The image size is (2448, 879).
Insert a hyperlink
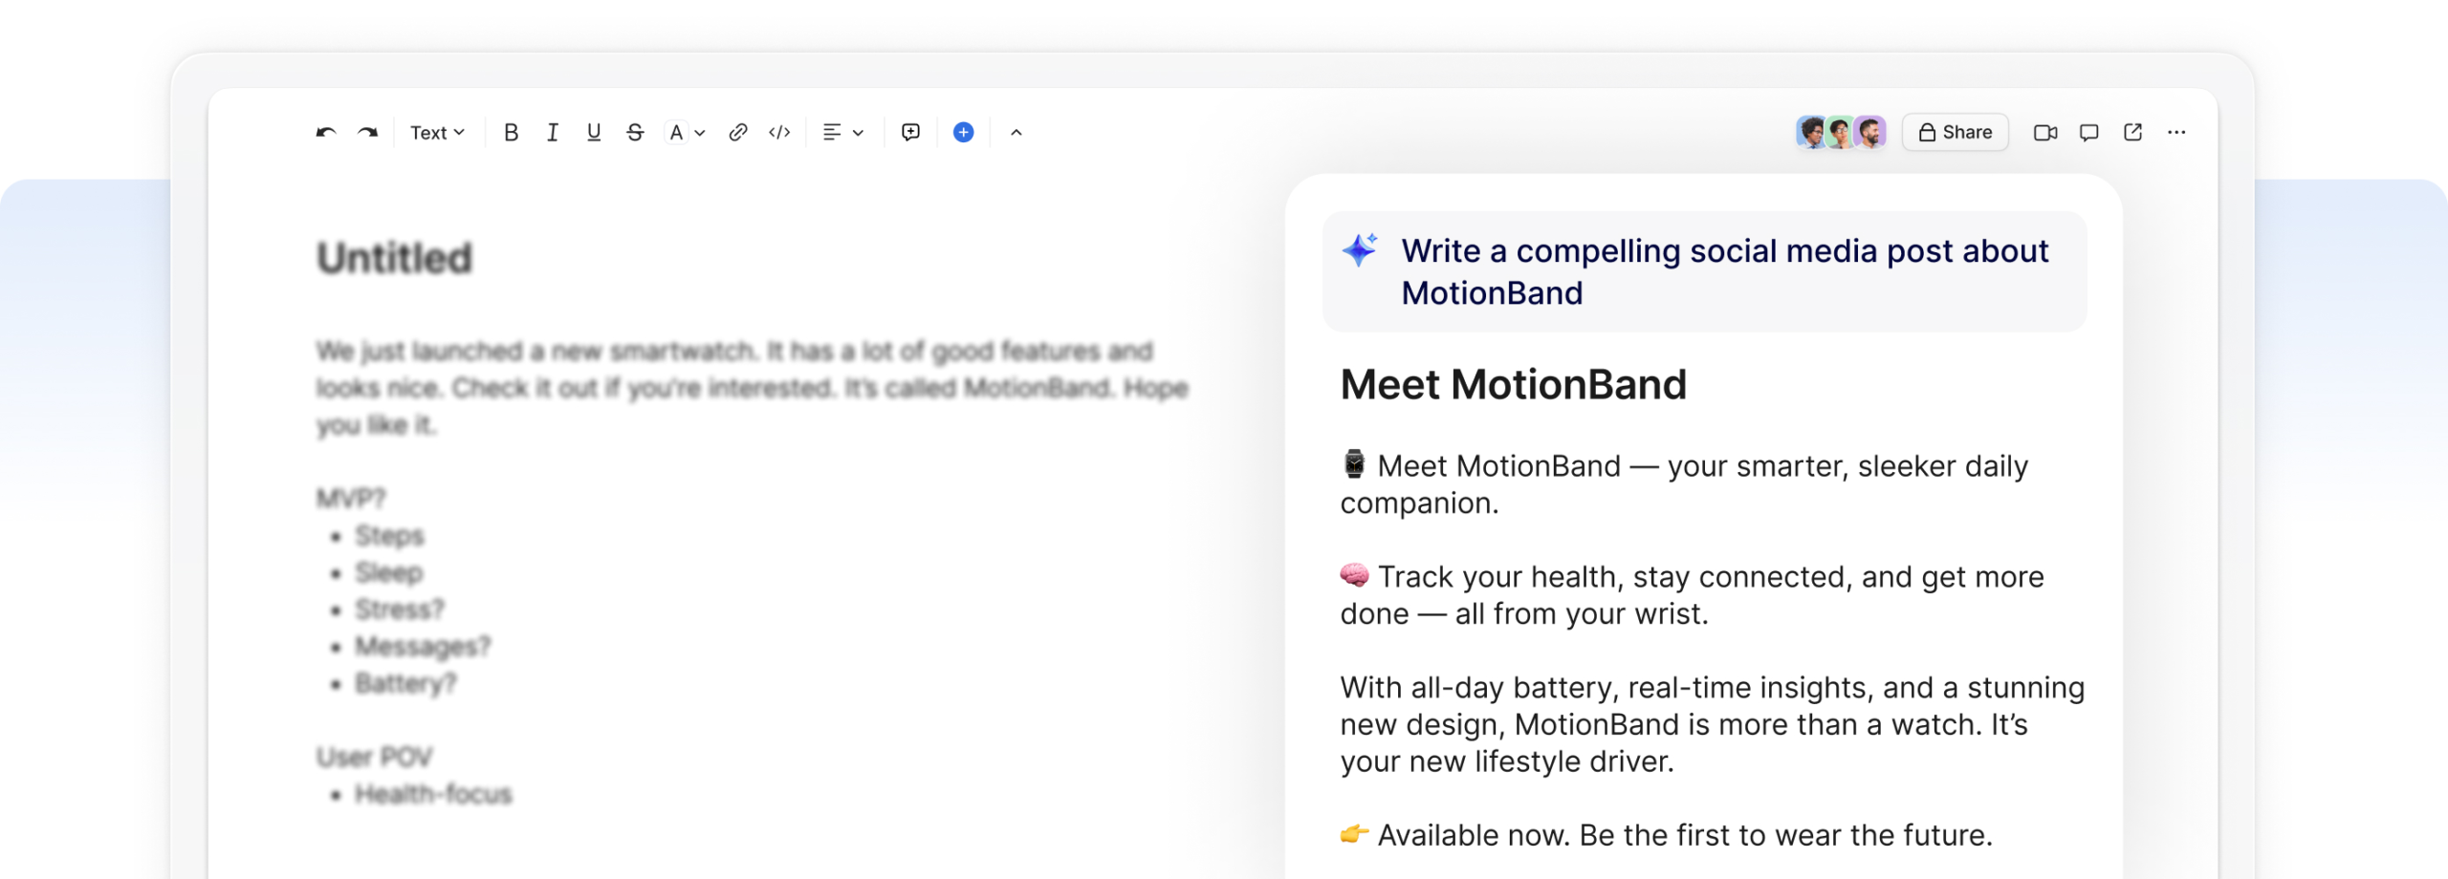tap(737, 133)
